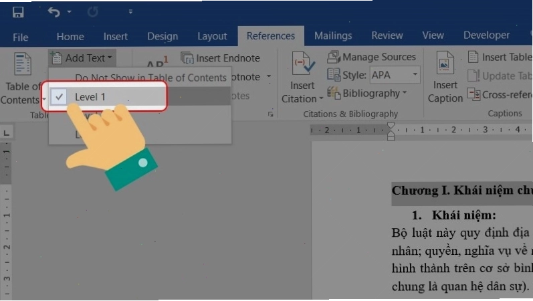Screen dimensions: 533x301
Task: Click the Save icon in title bar
Action: pos(18,12)
